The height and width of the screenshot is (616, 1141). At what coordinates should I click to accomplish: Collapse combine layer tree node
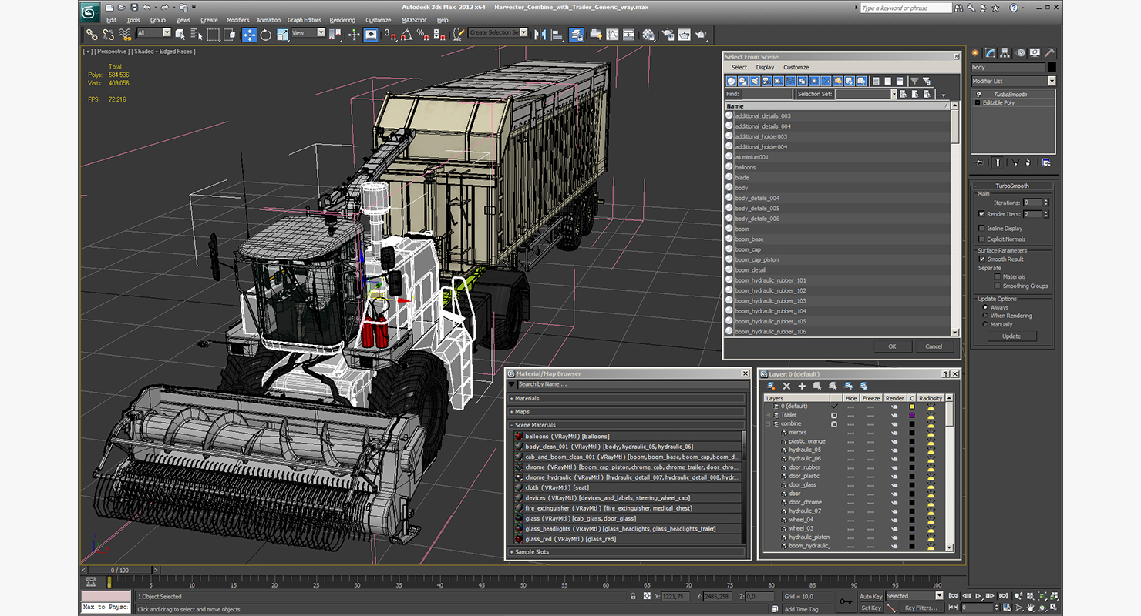[768, 423]
